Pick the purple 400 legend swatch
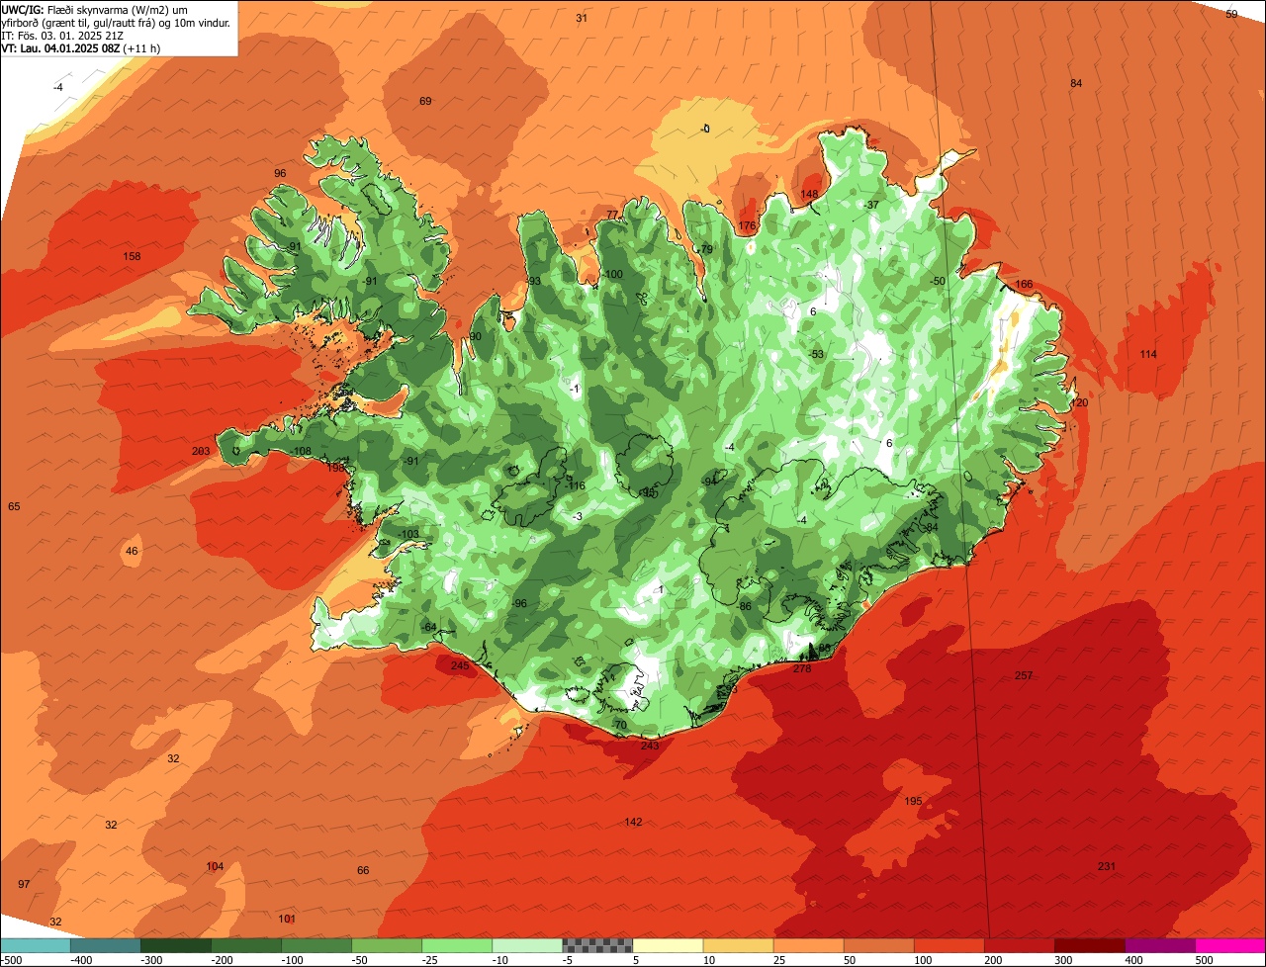 tap(1159, 945)
